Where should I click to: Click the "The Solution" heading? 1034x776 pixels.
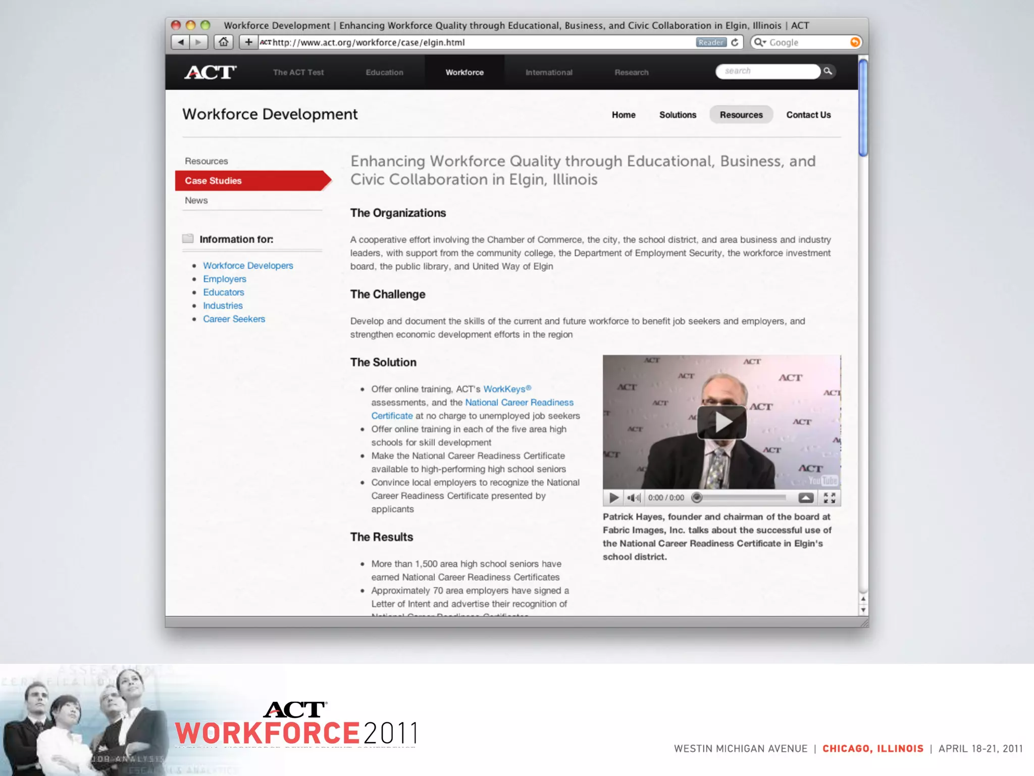coord(383,362)
